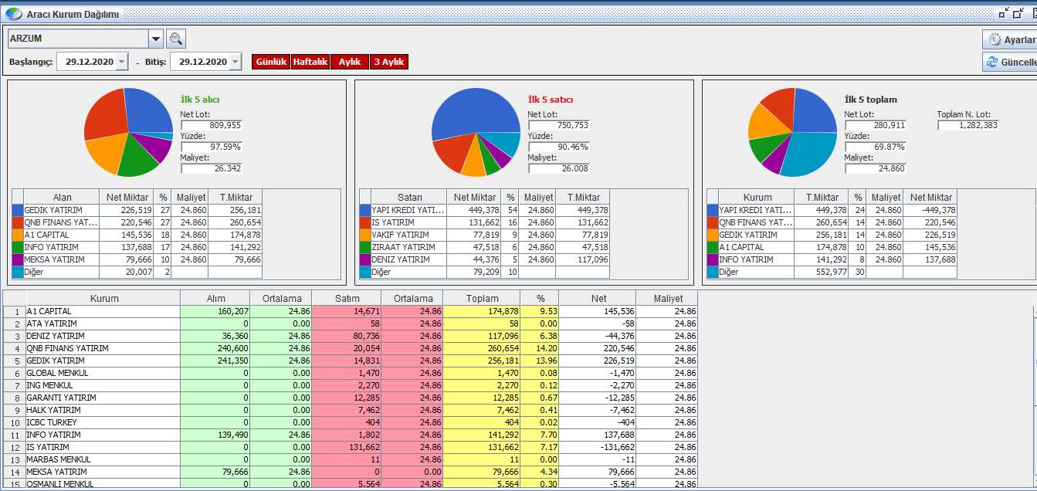This screenshot has width=1037, height=491.
Task: Click the Başlangıç date field
Action: [86, 62]
